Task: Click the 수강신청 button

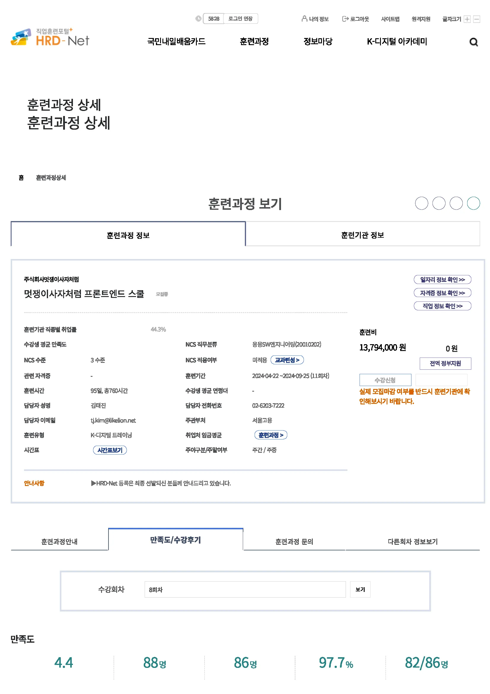Action: [385, 380]
